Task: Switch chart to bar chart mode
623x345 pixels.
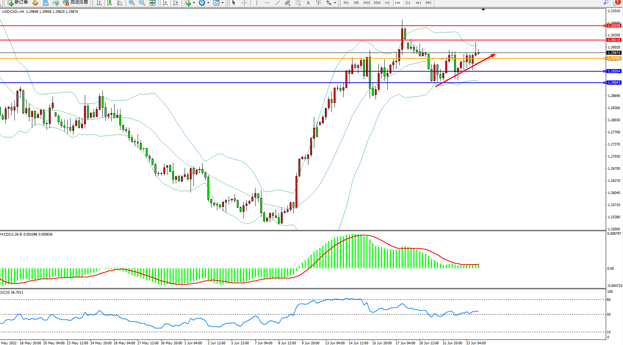Action: pos(99,3)
